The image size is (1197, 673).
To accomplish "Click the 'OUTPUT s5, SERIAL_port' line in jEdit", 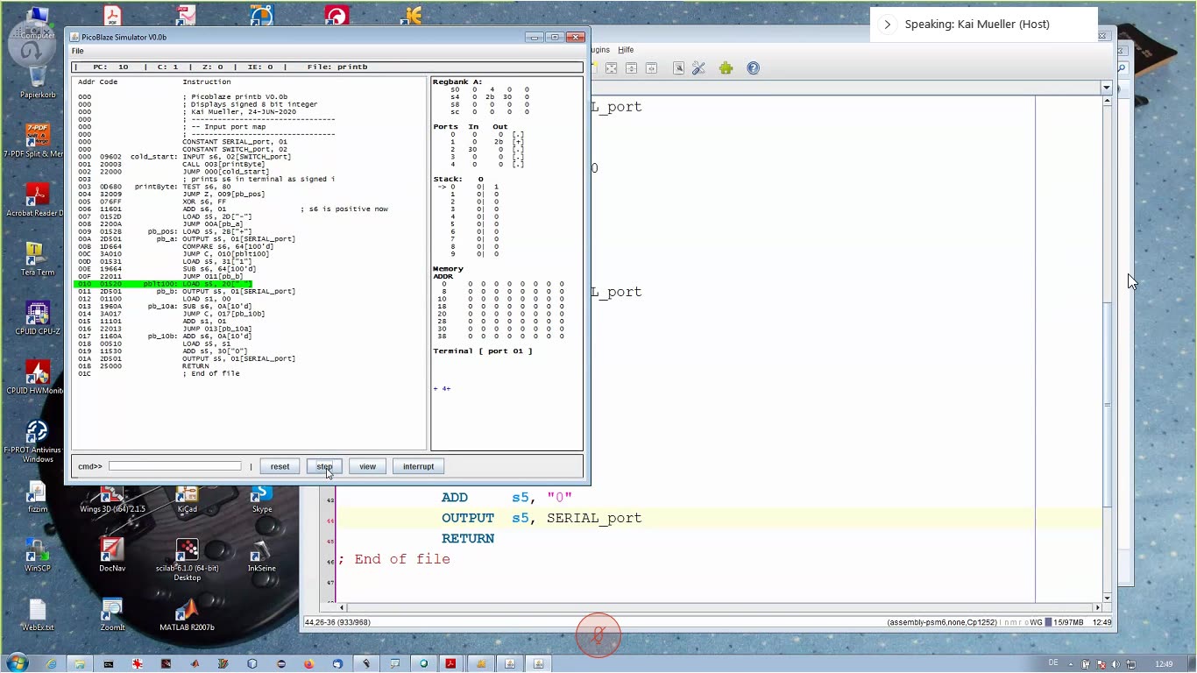I will [542, 518].
